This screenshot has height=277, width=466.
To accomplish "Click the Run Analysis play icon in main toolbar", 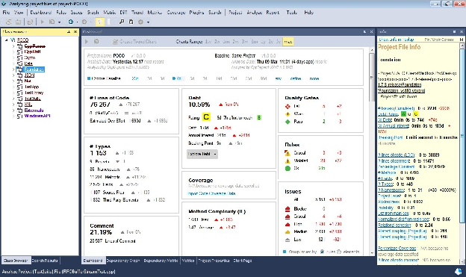I will tap(43, 22).
